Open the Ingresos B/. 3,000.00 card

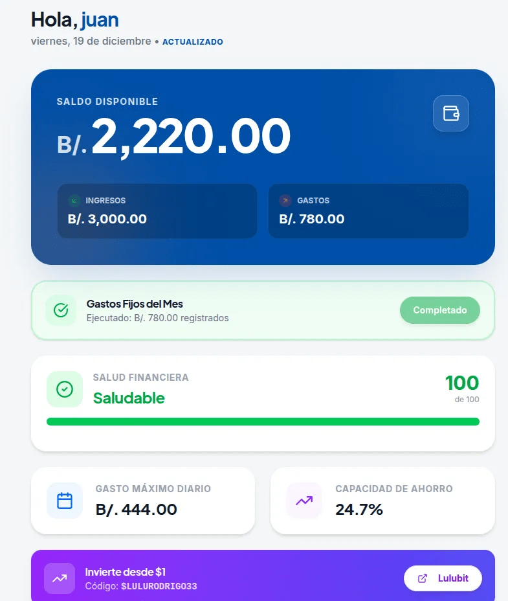157,211
